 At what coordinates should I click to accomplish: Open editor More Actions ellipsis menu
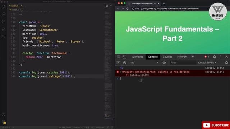(111, 6)
